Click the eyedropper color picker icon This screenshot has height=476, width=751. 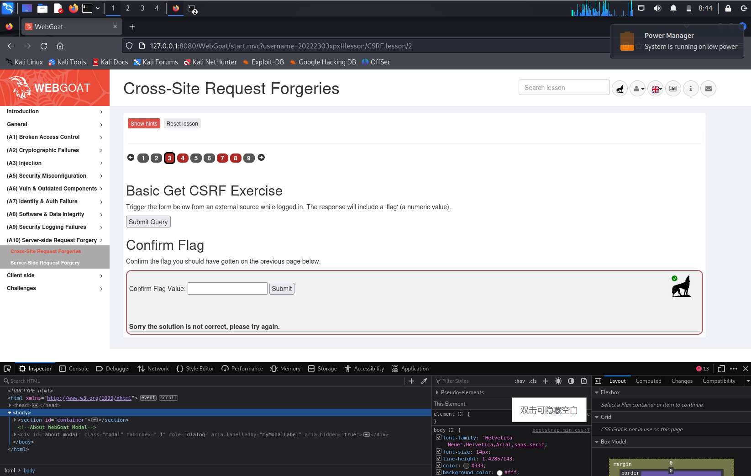coord(424,381)
